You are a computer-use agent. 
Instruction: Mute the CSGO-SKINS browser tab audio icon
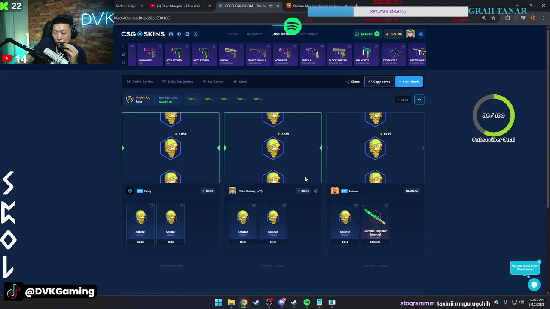click(x=271, y=6)
